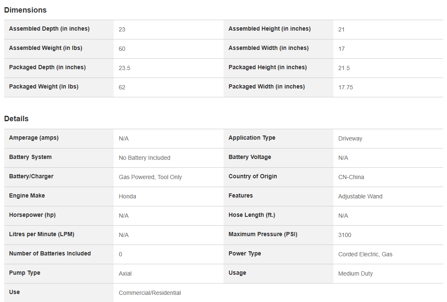Click the Assembled Depth value 23

[x=122, y=29]
